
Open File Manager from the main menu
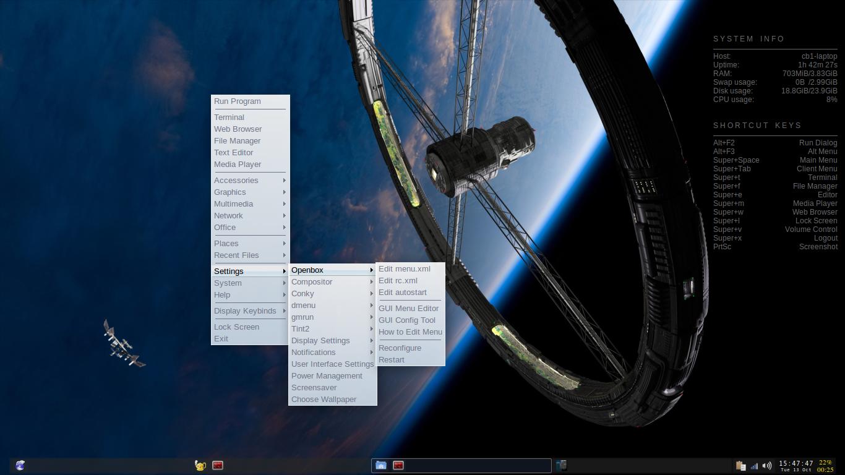(251, 141)
